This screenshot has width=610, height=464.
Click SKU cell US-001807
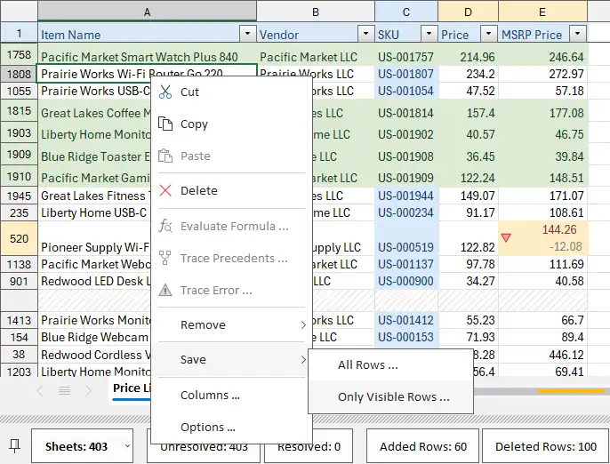tap(406, 74)
